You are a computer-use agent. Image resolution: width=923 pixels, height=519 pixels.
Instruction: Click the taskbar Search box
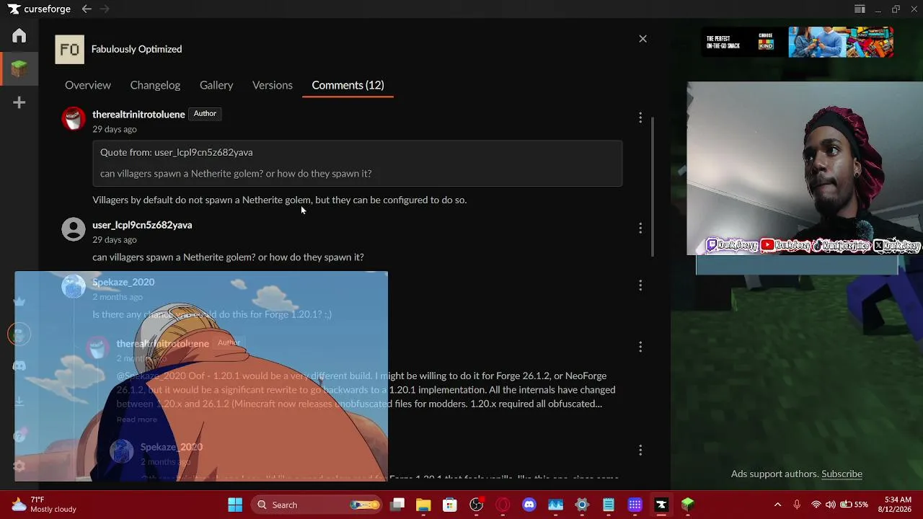[x=316, y=505]
